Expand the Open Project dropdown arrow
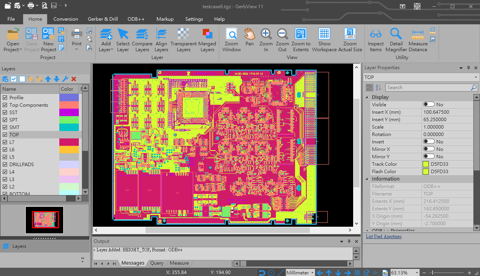This screenshot has width=480, height=276. pyautogui.click(x=21, y=50)
